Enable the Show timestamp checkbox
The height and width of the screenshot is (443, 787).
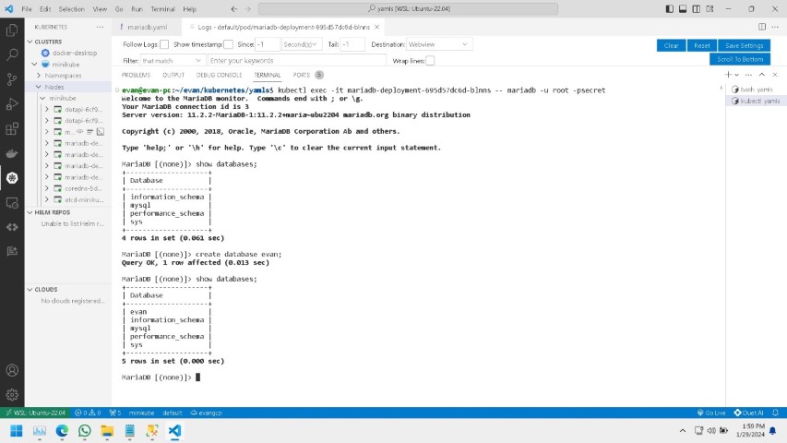point(229,44)
